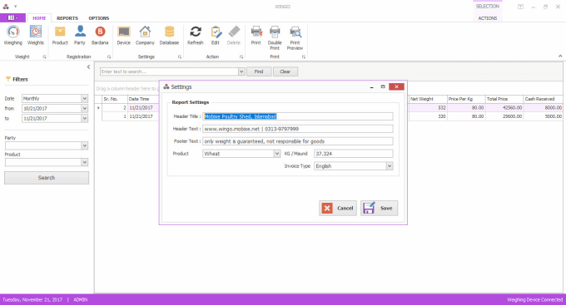566x305 pixels.
Task: Open Print group dialog launcher
Action: point(304,57)
